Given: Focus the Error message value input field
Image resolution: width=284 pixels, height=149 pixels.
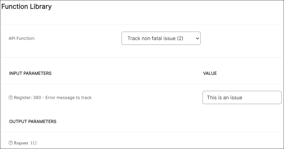Looking at the screenshot, I should [x=242, y=98].
